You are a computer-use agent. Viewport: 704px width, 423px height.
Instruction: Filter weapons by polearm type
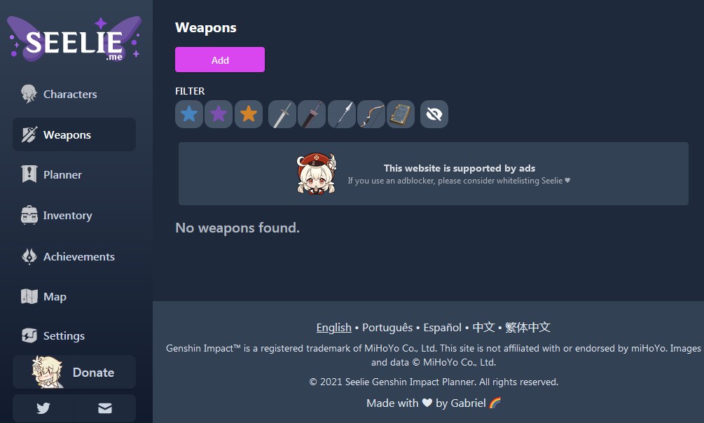tap(342, 114)
